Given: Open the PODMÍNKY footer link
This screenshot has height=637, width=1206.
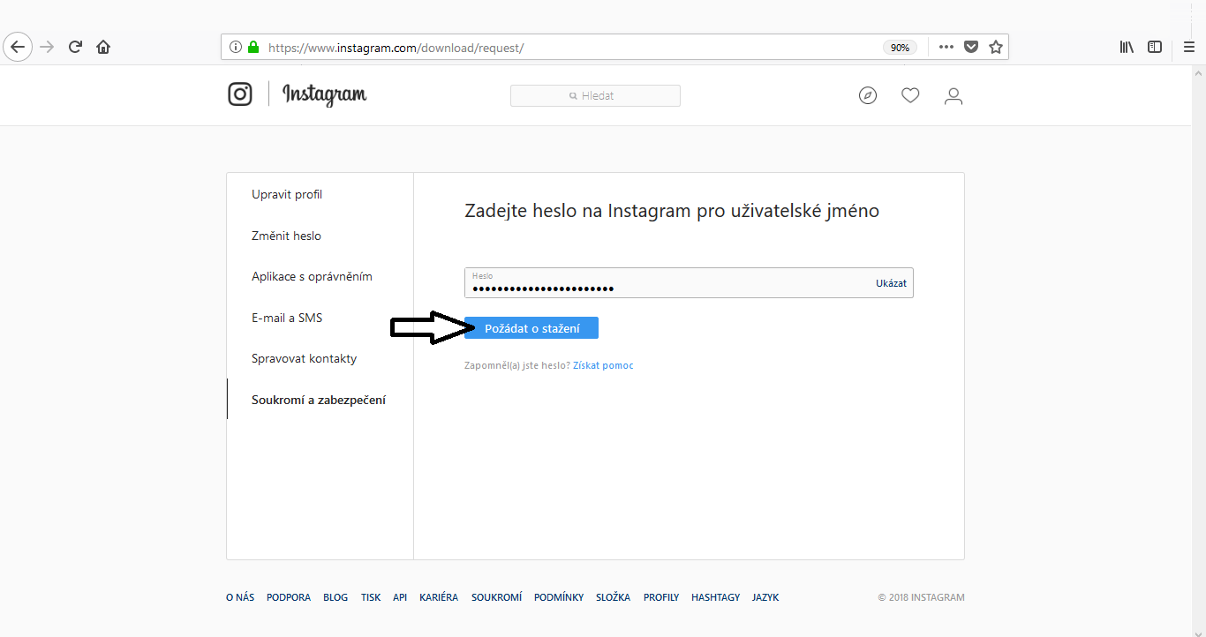Looking at the screenshot, I should pyautogui.click(x=559, y=597).
